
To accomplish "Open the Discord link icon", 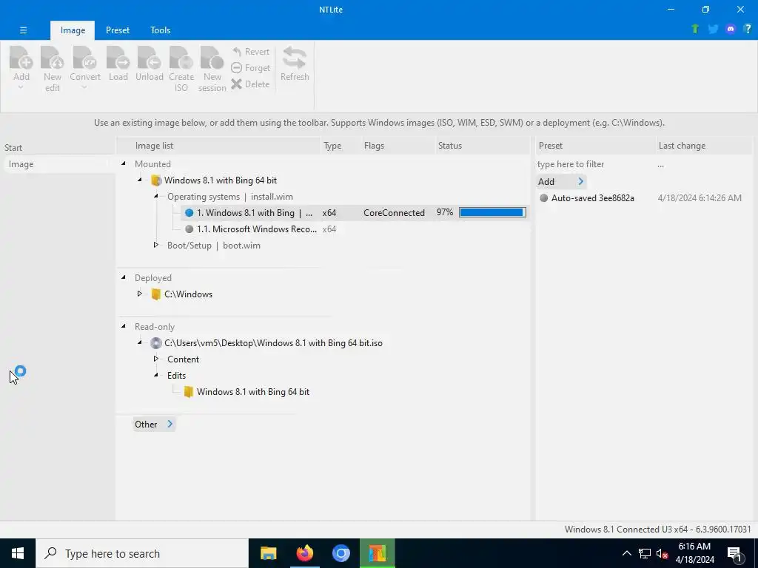I will click(731, 29).
